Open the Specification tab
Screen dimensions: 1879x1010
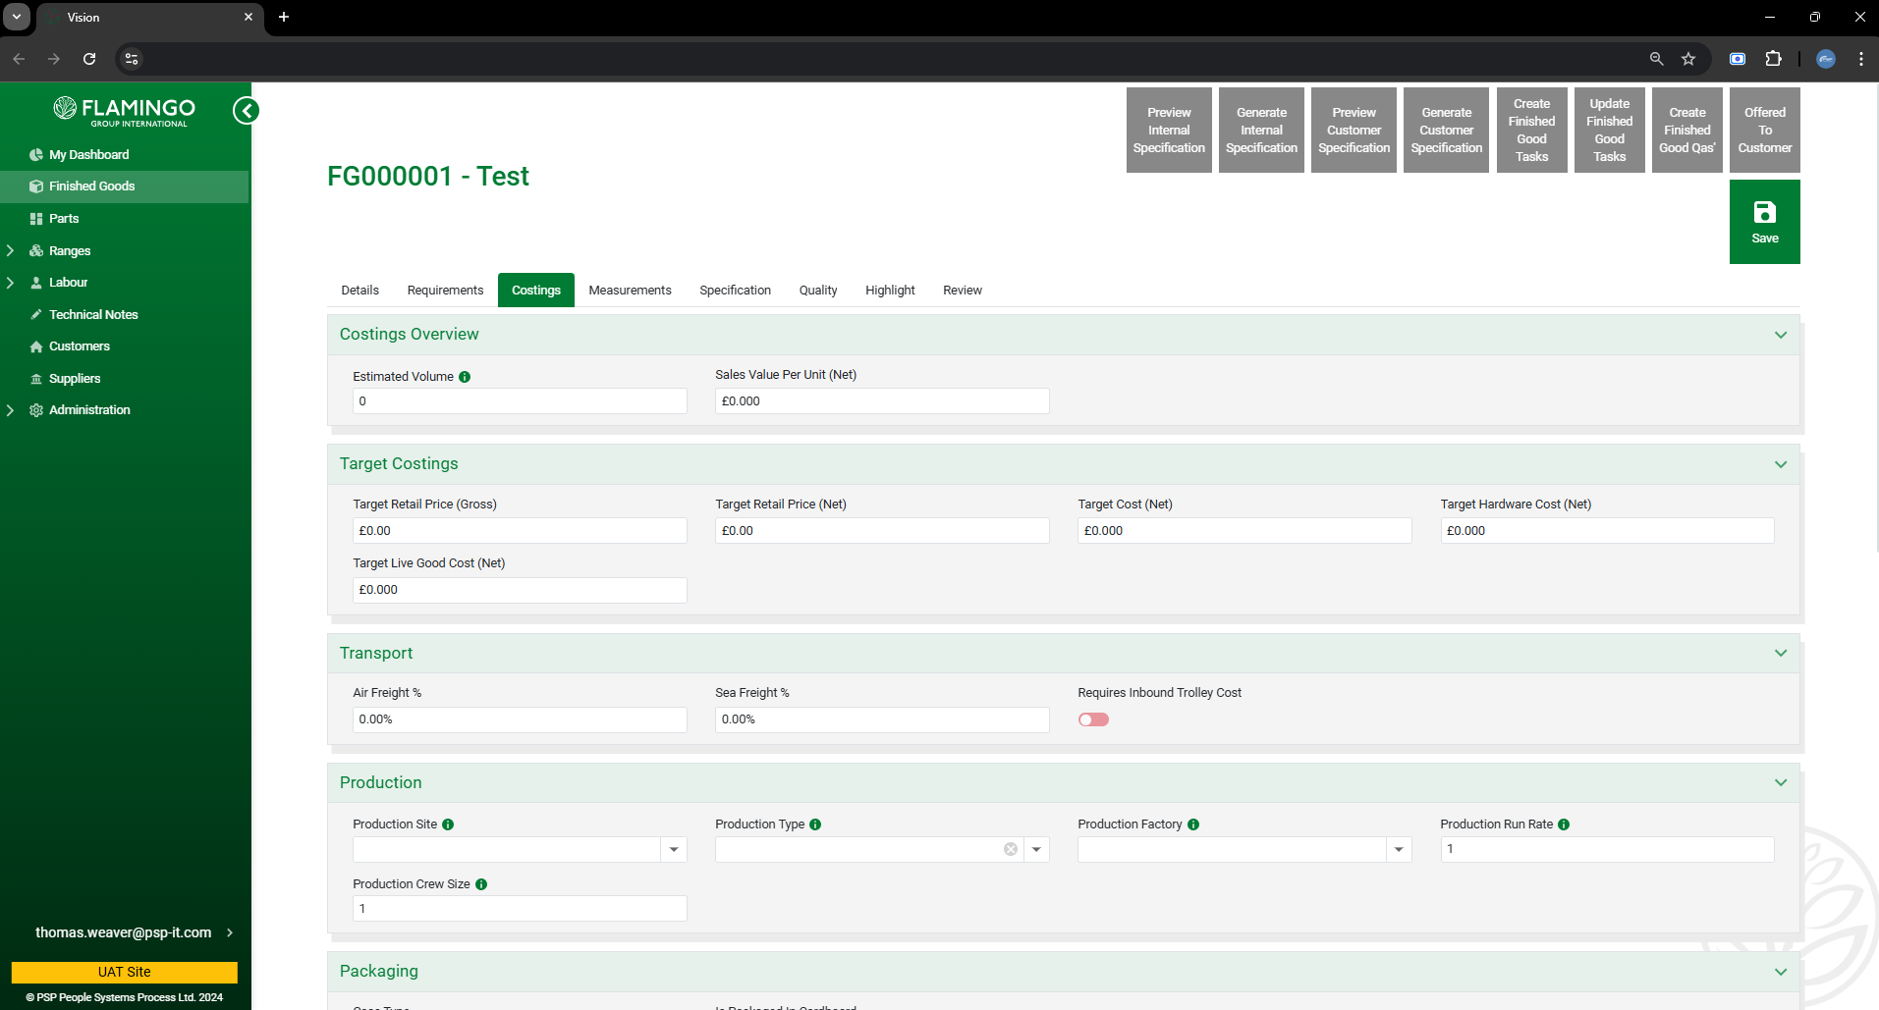(735, 291)
